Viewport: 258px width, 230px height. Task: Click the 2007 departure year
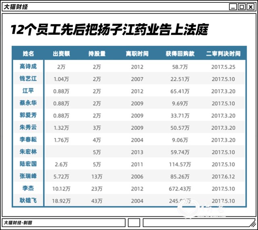tap(137, 79)
